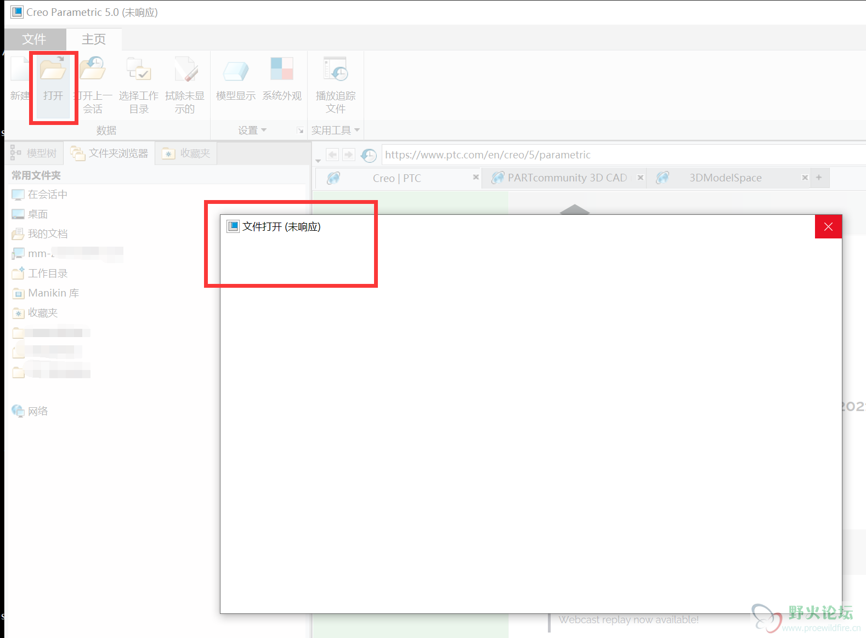This screenshot has width=866, height=638.
Task: Select PARTcommunity 3D CAD browser tab
Action: click(x=565, y=178)
